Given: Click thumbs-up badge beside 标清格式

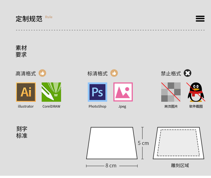Looking at the screenshot, I should coord(114,73).
